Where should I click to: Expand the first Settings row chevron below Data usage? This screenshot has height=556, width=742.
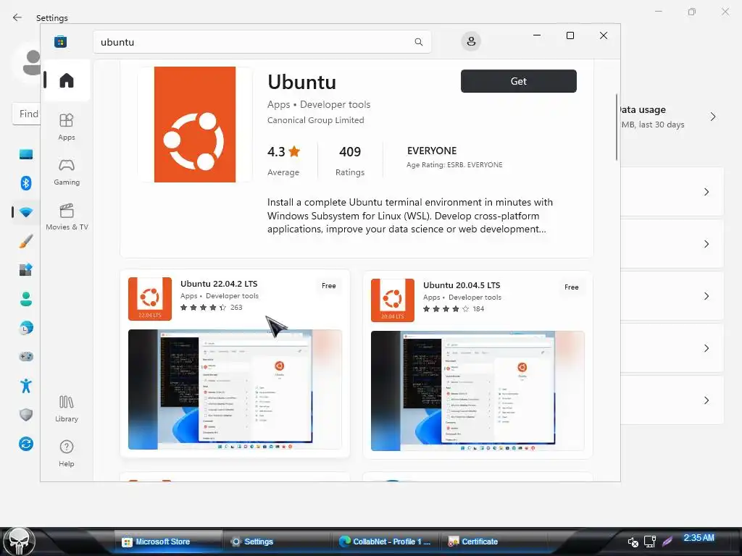tap(706, 192)
